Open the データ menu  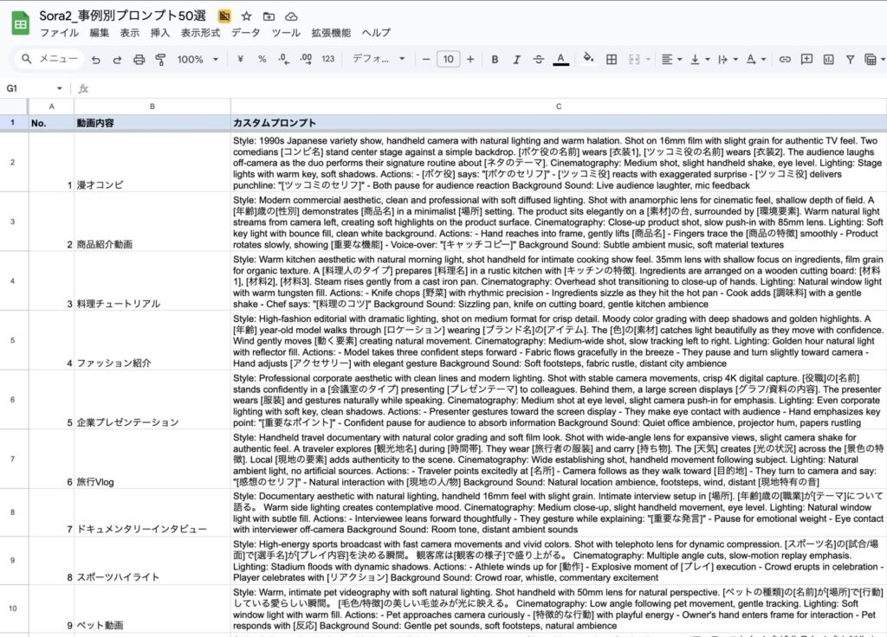pyautogui.click(x=245, y=33)
